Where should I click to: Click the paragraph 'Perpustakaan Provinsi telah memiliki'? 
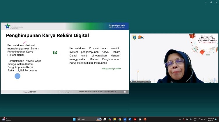click(95, 56)
